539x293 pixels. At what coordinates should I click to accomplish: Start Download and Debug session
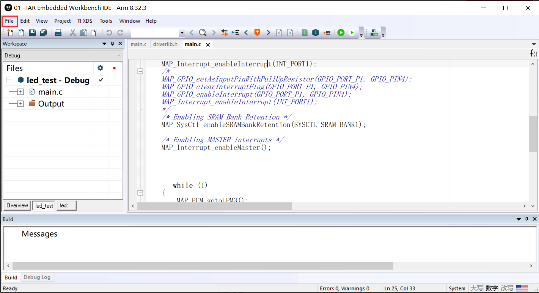[341, 33]
